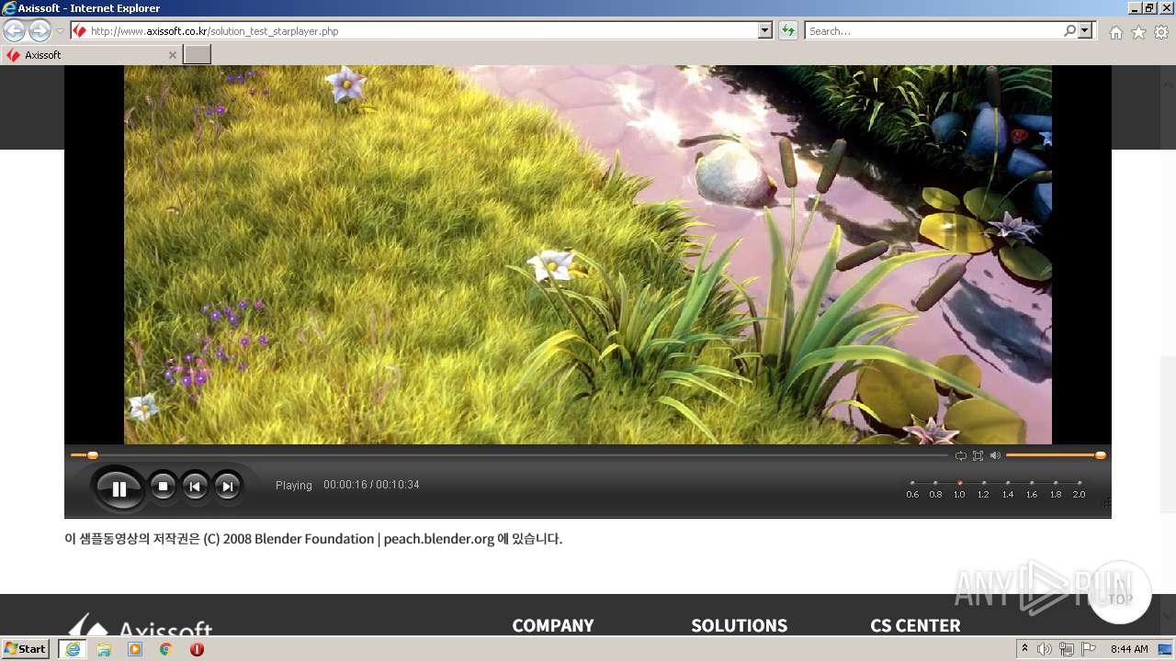Click the Axissoft footer logo
This screenshot has width=1176, height=661.
tap(141, 624)
